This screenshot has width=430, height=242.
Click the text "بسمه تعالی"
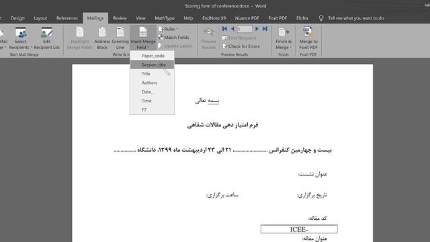207,101
